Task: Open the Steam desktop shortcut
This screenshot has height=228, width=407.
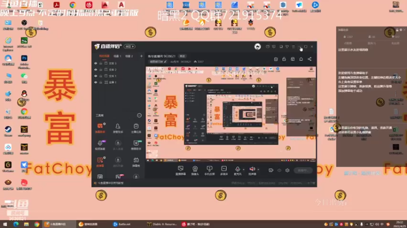Action: [8, 131]
